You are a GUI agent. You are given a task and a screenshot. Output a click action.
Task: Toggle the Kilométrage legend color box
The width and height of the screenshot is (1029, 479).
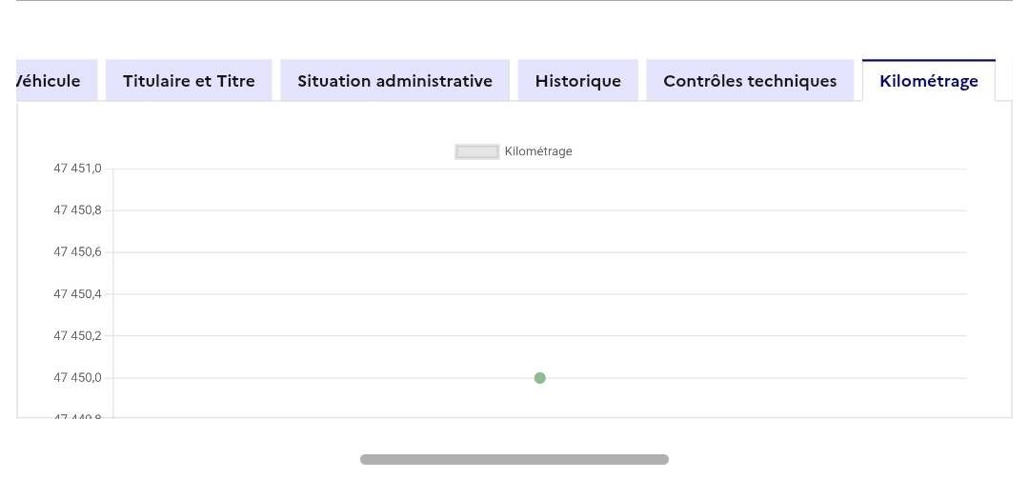[x=477, y=151]
